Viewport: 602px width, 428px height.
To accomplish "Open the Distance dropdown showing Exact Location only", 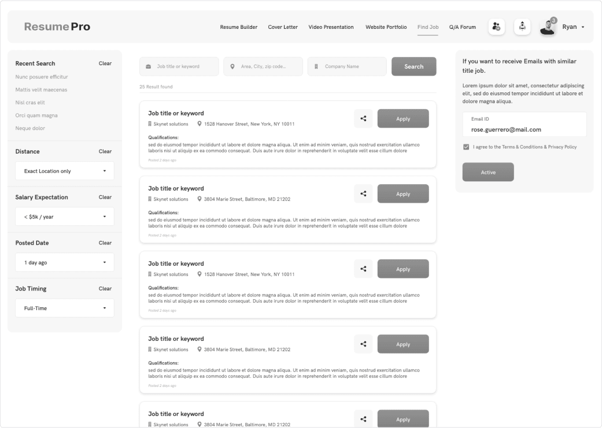I will pos(64,170).
